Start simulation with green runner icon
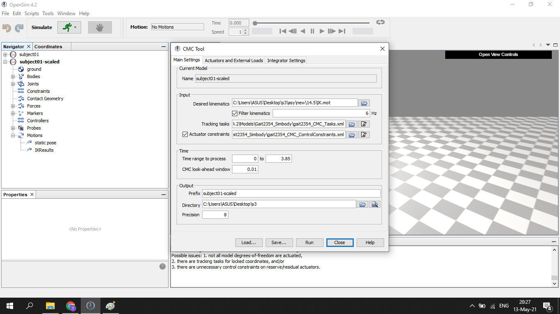The width and height of the screenshot is (560, 314). point(67,27)
